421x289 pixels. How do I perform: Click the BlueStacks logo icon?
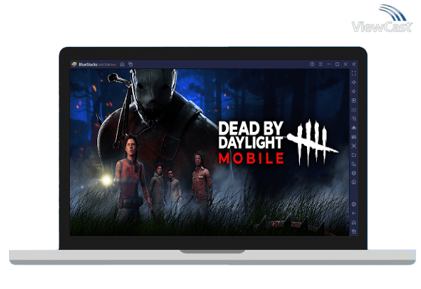pos(74,64)
